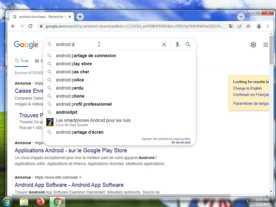Click the network icon in the system tray

[x=249, y=202]
